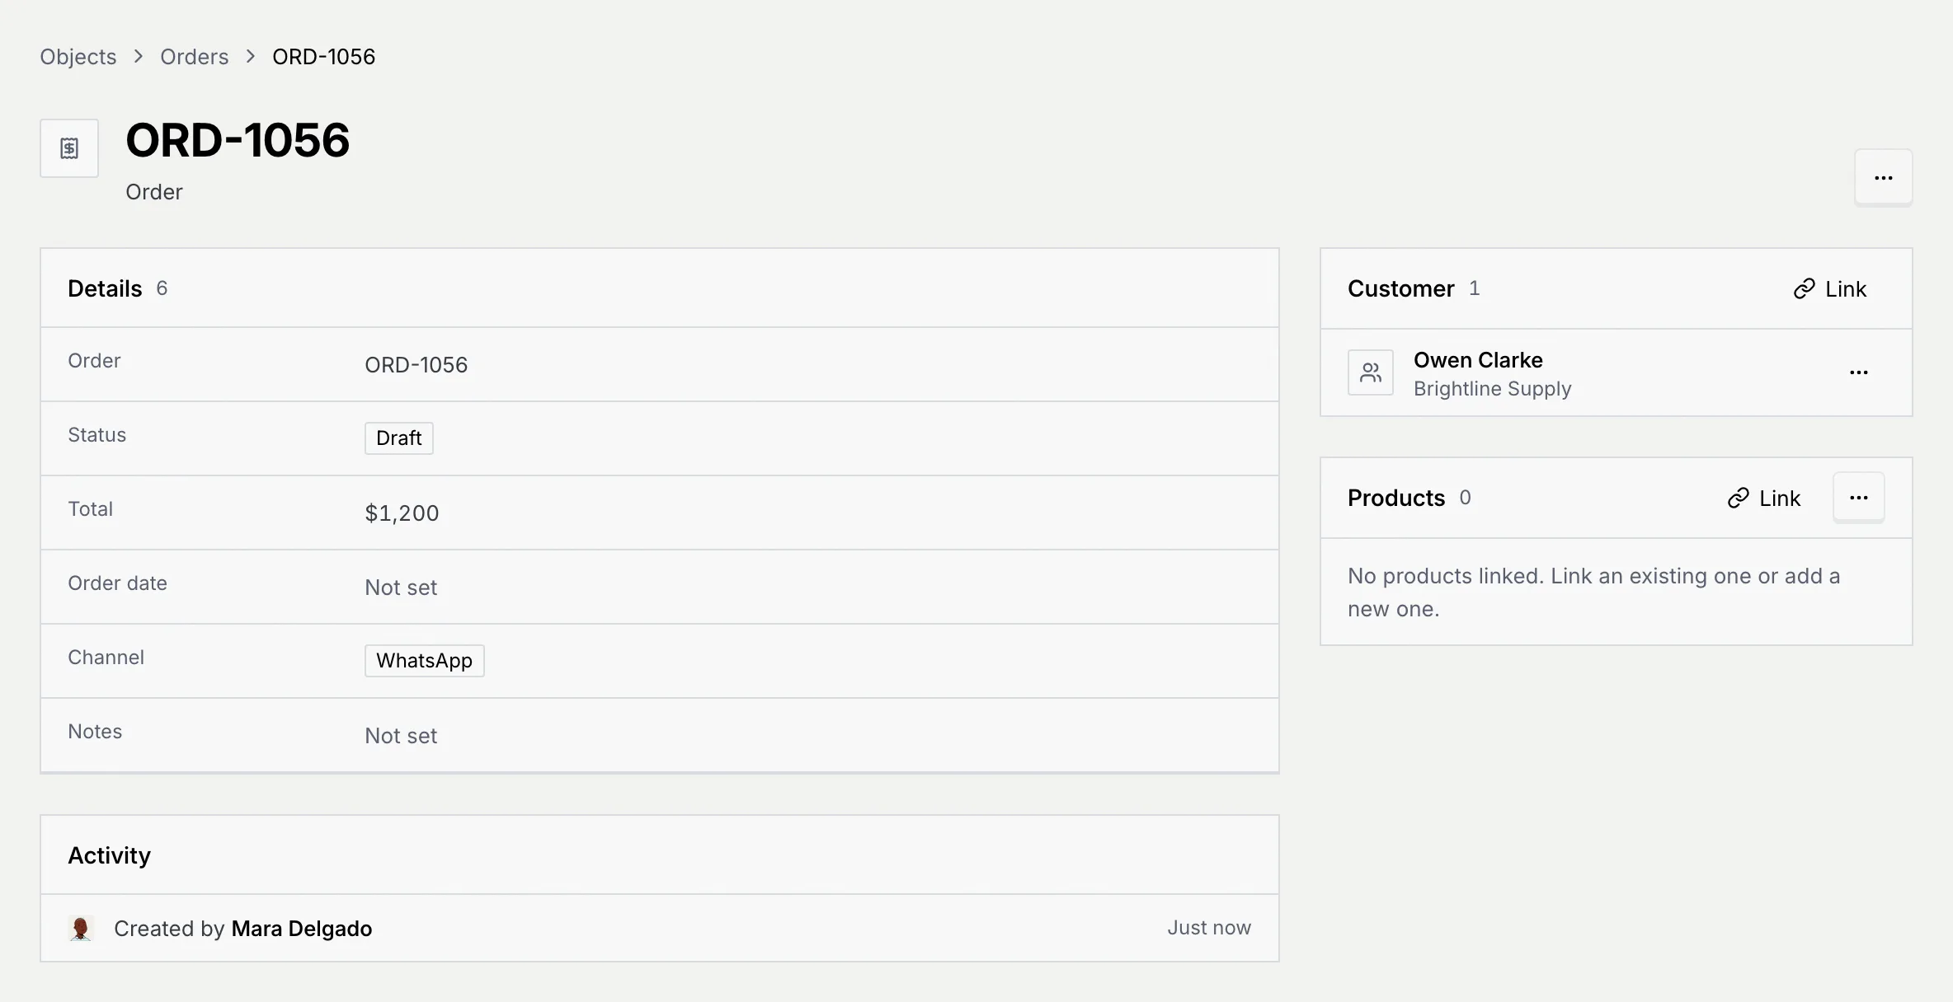Click the Channel field label
The image size is (1953, 1002).
coord(106,658)
